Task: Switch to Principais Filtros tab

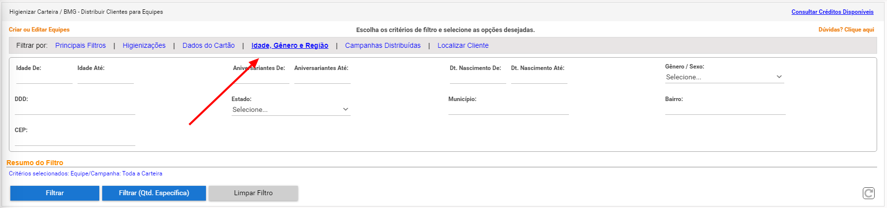Action: point(81,45)
